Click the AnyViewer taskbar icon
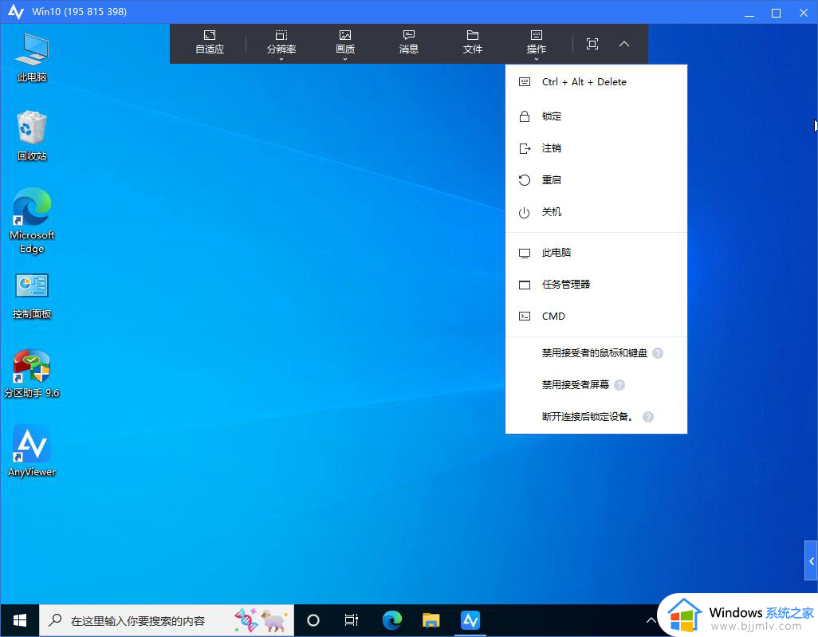818x637 pixels. click(470, 620)
